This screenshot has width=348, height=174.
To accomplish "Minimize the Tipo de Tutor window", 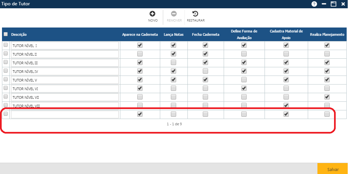I will coord(324,4).
